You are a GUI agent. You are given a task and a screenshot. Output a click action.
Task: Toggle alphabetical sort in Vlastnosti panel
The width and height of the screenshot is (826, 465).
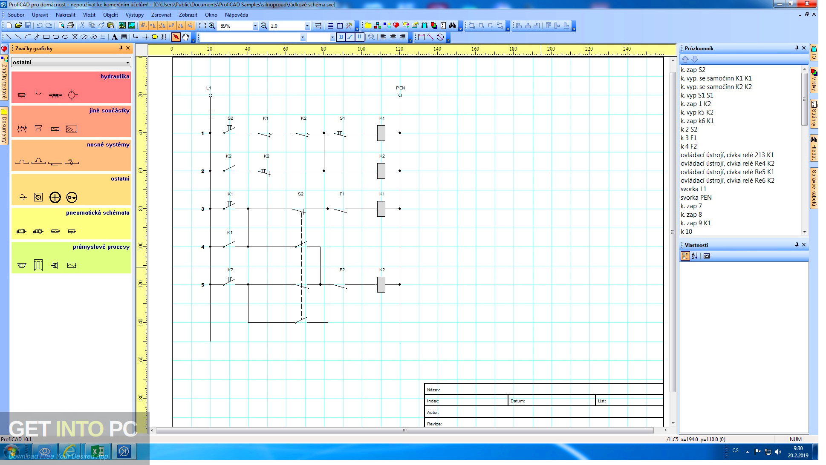(x=695, y=256)
